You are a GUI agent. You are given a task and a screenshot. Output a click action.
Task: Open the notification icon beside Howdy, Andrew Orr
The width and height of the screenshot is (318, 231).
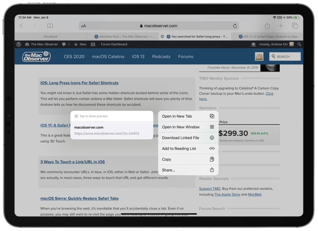coord(254,44)
